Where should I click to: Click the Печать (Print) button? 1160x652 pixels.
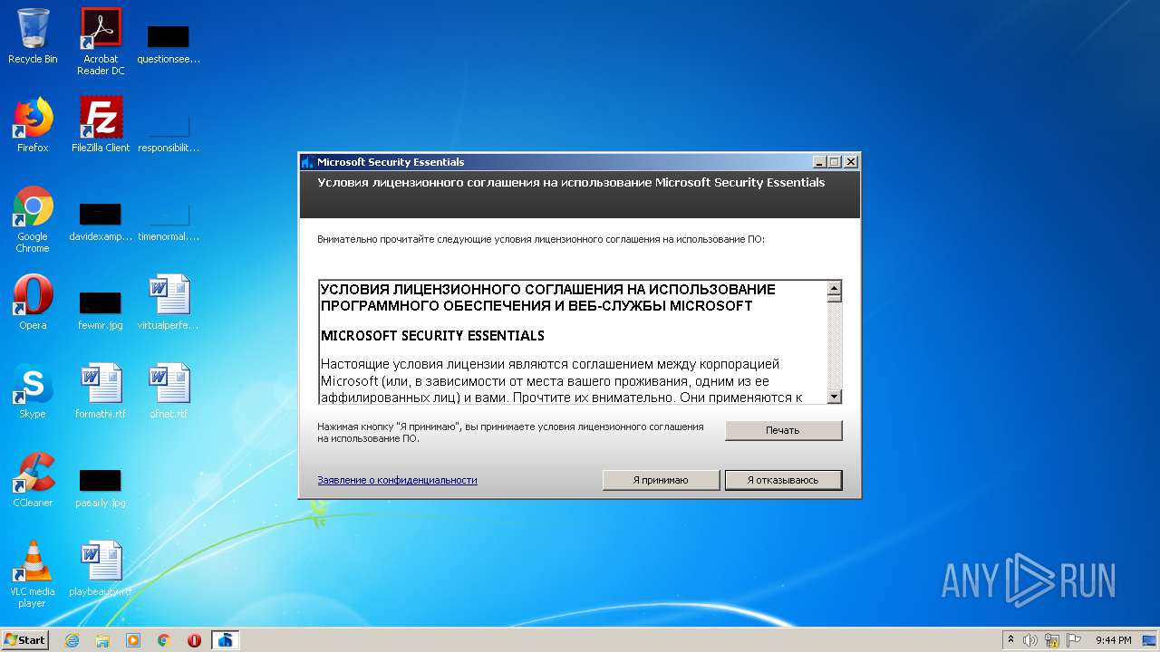(x=783, y=430)
